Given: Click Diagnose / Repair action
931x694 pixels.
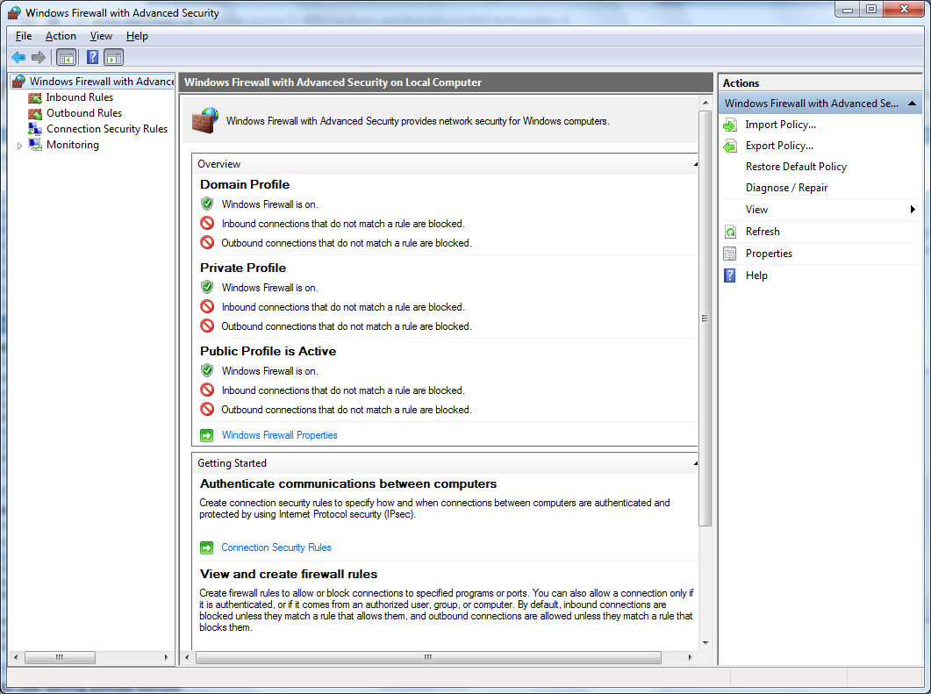Looking at the screenshot, I should [787, 188].
